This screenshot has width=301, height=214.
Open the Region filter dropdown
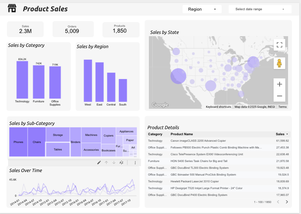202,9
